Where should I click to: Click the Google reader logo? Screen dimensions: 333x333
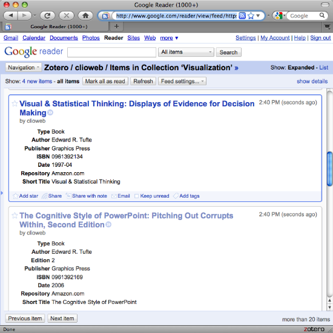tap(34, 51)
